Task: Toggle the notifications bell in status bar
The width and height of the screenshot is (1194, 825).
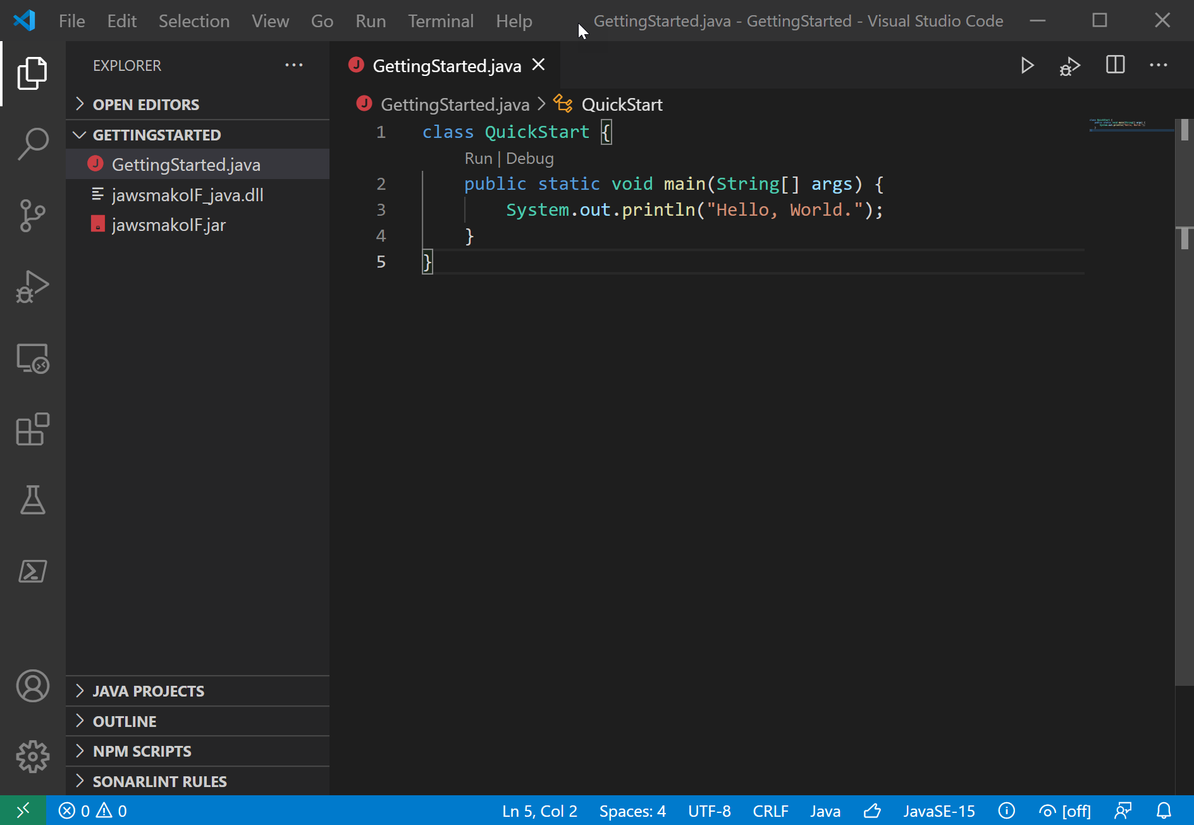Action: click(1164, 811)
